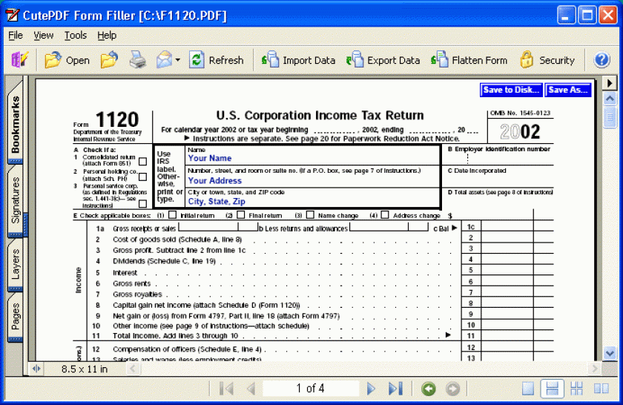Click the vertical scrollbar up arrow
The image size is (623, 405).
(610, 98)
